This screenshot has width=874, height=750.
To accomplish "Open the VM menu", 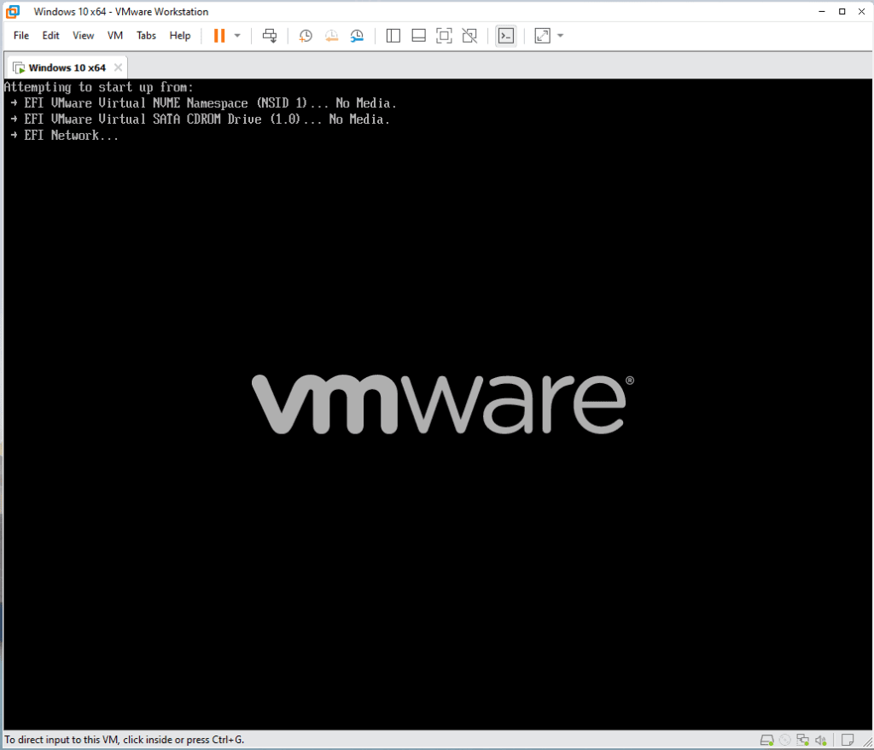I will pyautogui.click(x=115, y=36).
